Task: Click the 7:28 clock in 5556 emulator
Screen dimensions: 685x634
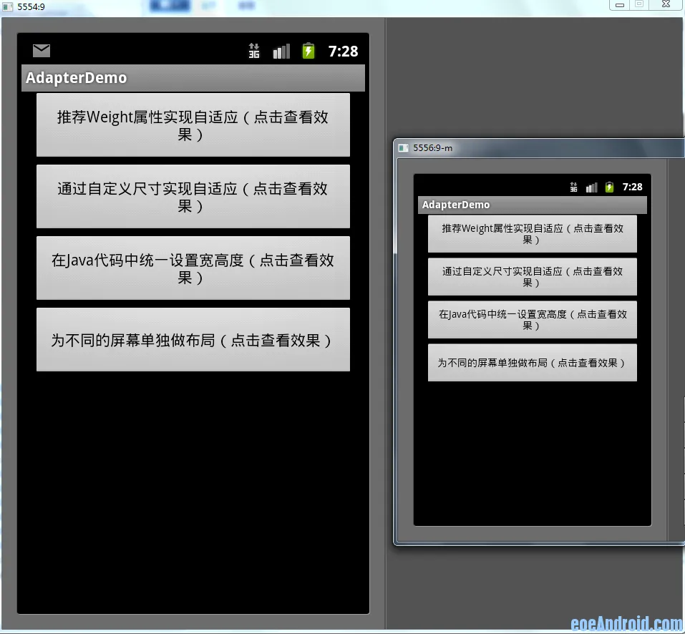Action: (x=632, y=187)
